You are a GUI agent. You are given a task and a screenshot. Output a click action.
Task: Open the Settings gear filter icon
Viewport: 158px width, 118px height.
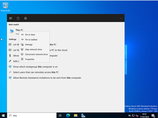click(x=25, y=18)
